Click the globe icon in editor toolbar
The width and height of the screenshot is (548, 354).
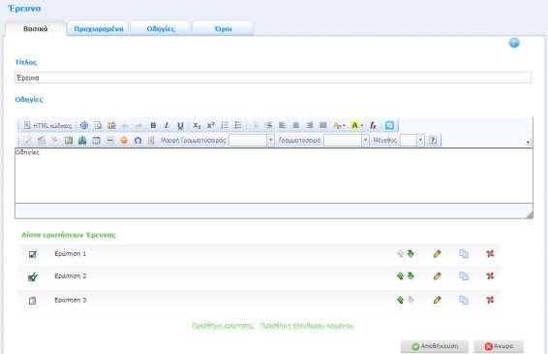pos(84,125)
